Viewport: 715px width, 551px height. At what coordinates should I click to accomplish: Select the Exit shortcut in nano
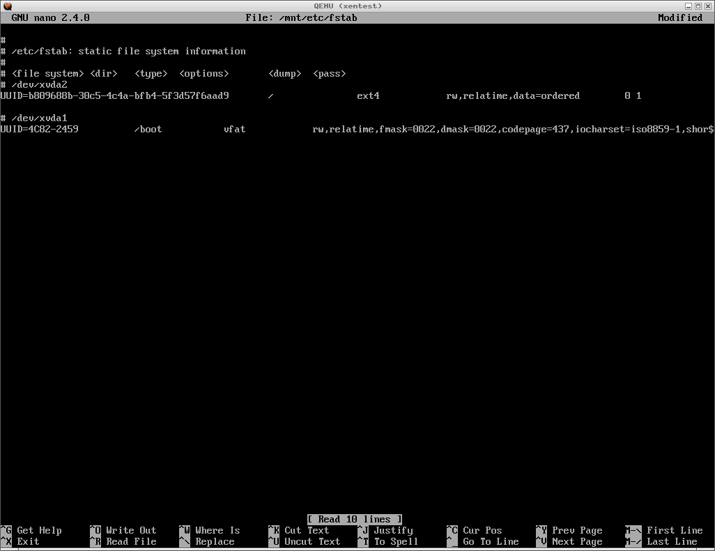click(28, 541)
